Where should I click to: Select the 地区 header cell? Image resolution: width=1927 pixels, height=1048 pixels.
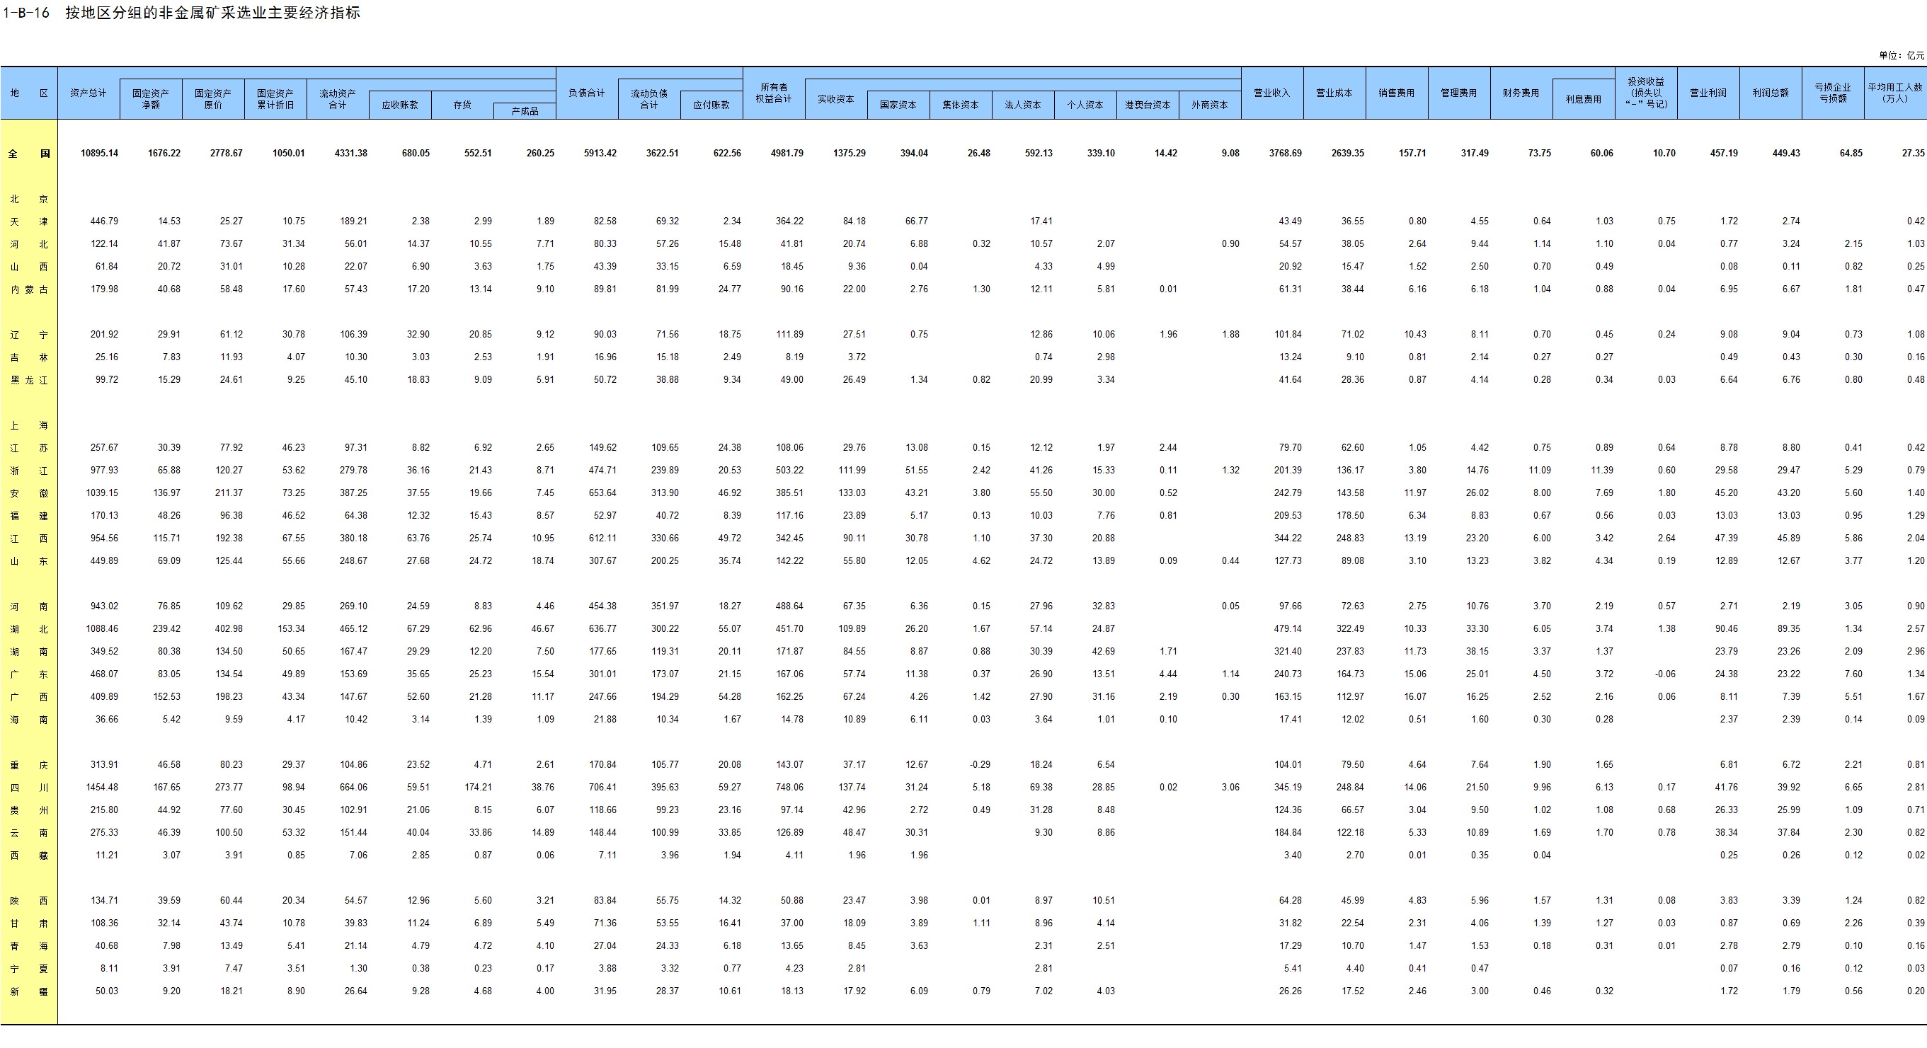[29, 93]
